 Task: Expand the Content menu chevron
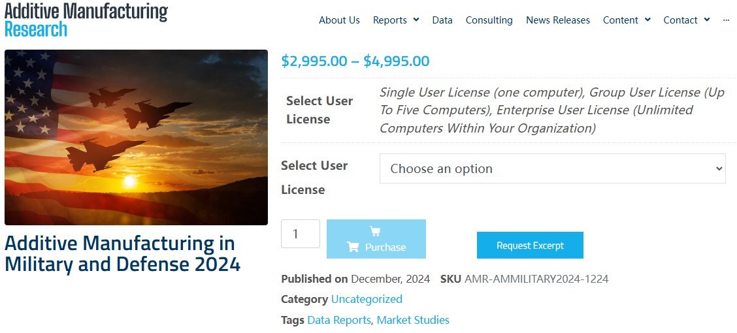(647, 20)
